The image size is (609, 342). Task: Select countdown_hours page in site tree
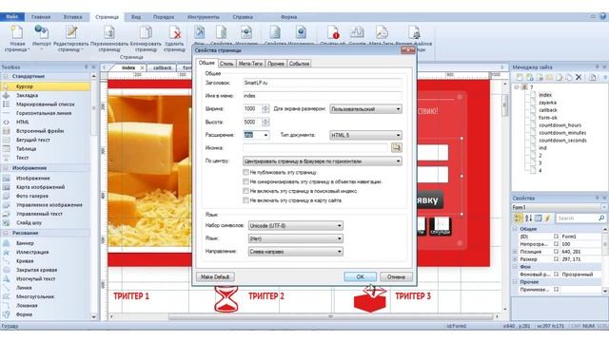click(x=560, y=125)
